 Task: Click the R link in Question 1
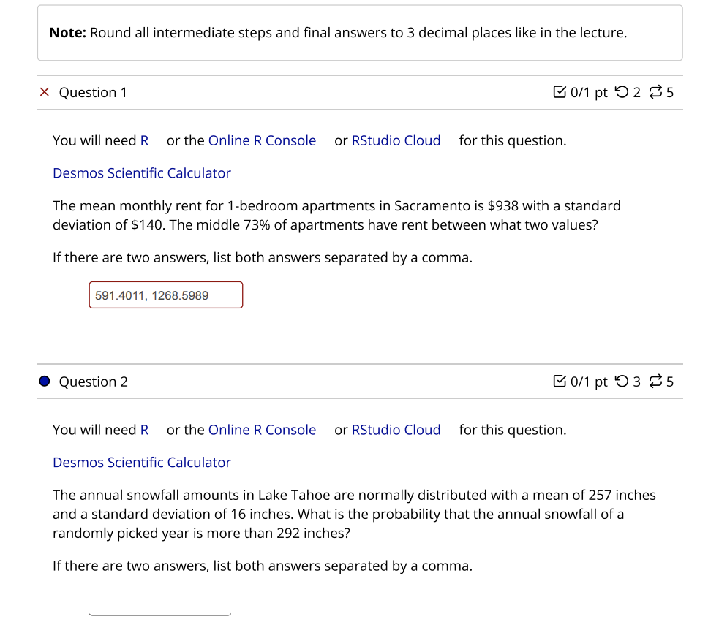tap(145, 140)
